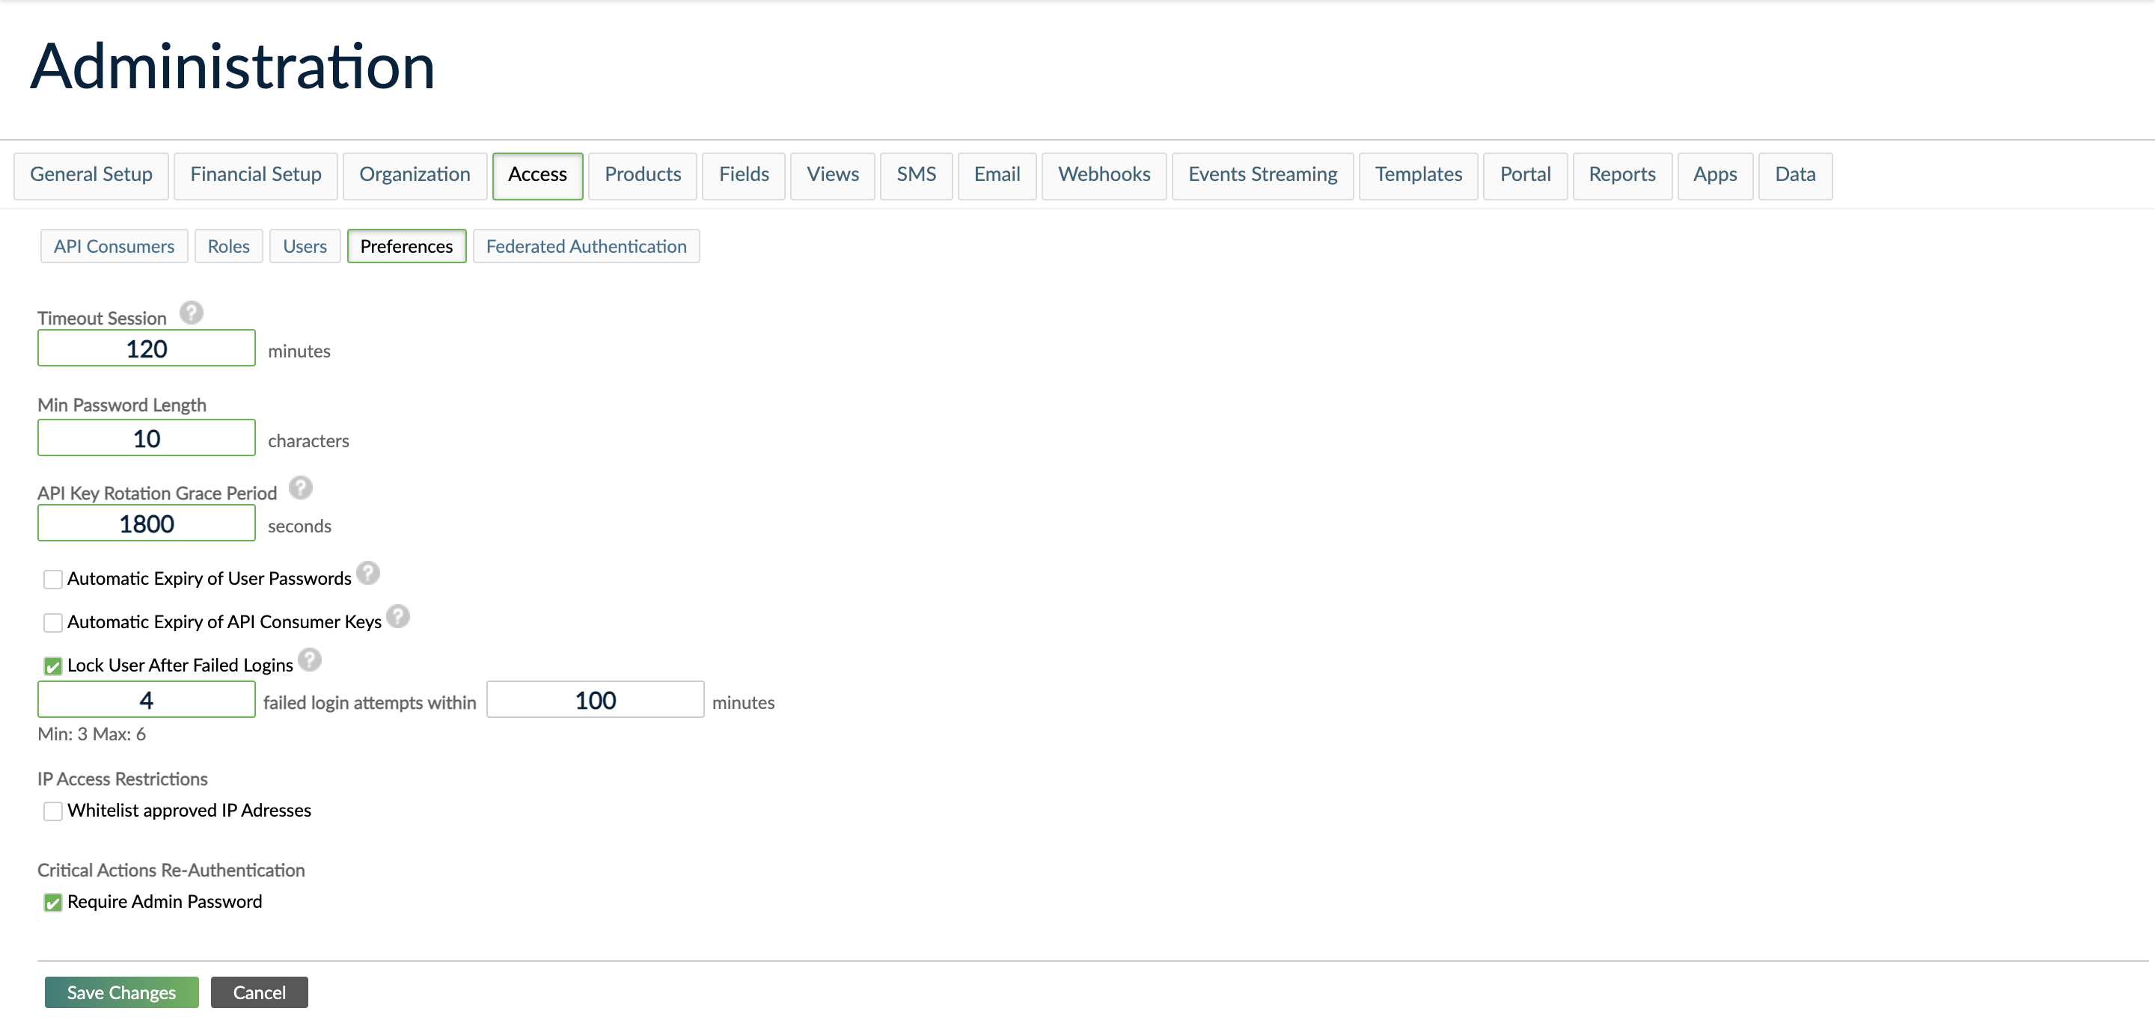Image resolution: width=2155 pixels, height=1029 pixels.
Task: View help for Lock User After Failed Logins
Action: click(x=311, y=660)
